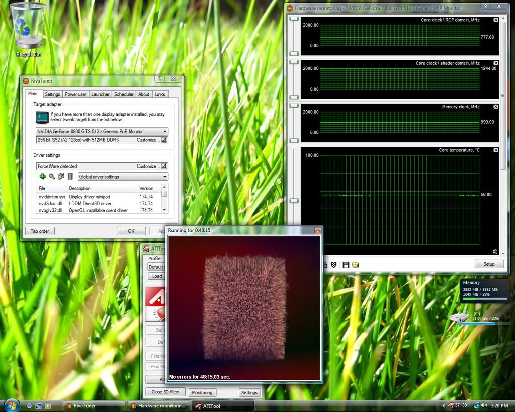Click the green plus add-driver icon

[x=42, y=177]
